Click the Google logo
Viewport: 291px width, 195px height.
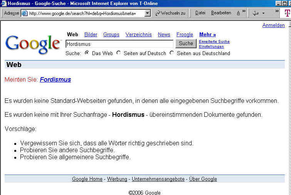click(x=33, y=44)
